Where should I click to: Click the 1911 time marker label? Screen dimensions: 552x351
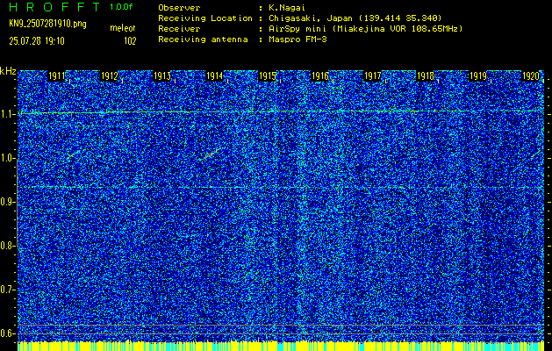[57, 76]
